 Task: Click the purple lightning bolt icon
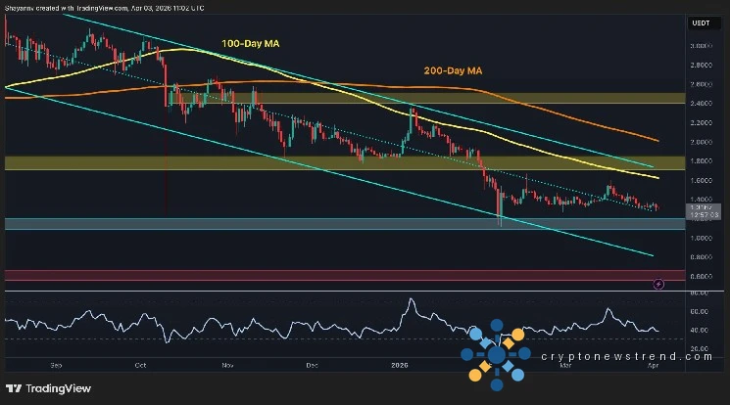[657, 284]
